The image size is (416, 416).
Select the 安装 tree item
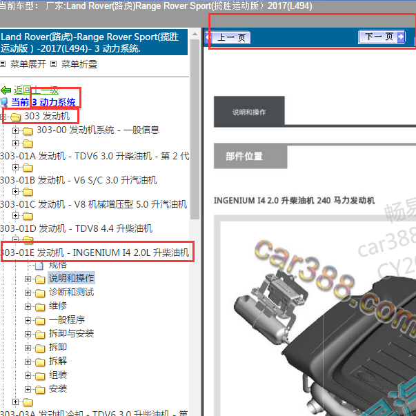point(57,389)
